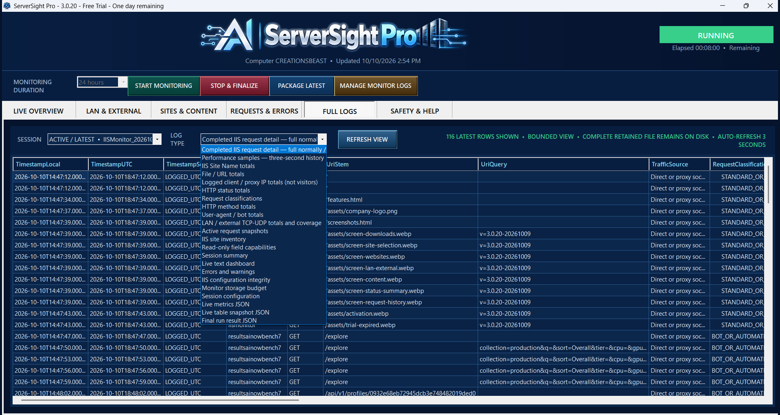Collapse the Log Type dropdown arrow
The height and width of the screenshot is (415, 780).
(x=322, y=139)
